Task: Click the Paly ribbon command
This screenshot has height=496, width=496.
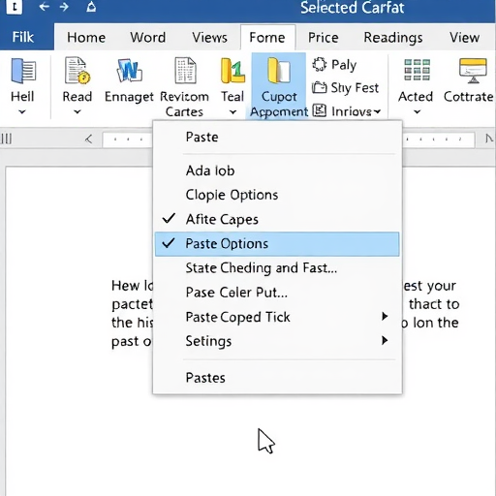Action: click(x=334, y=65)
